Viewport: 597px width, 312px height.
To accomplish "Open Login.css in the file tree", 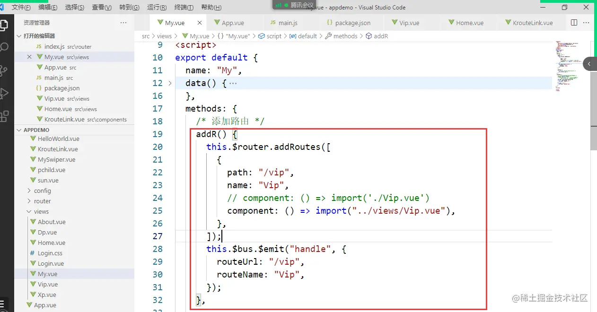I will coord(74,253).
